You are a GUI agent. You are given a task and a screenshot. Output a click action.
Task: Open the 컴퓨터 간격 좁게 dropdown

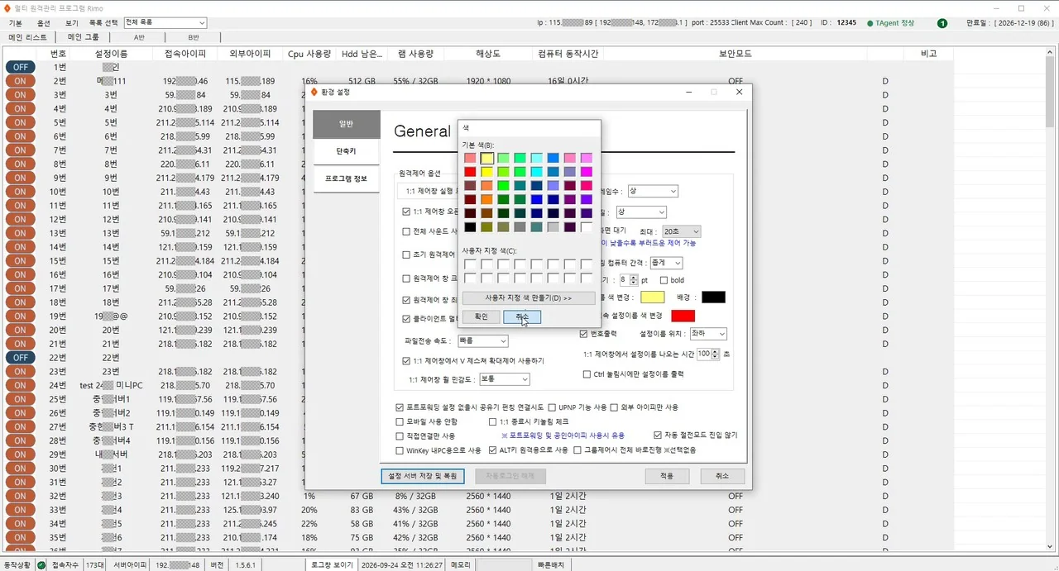tap(666, 263)
